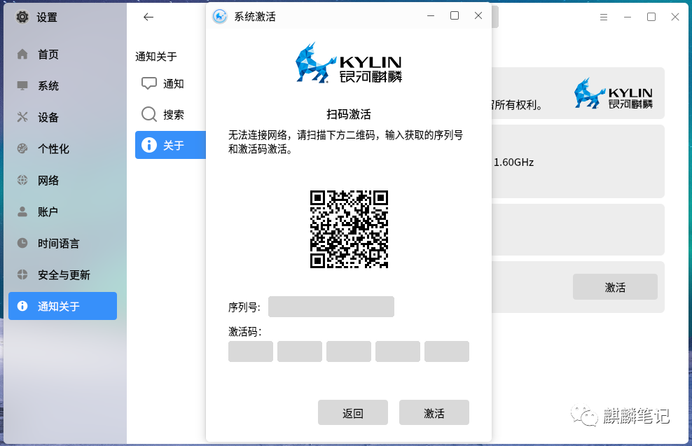The height and width of the screenshot is (446, 692).
Task: Click the 通知关于 section heading
Action: (155, 57)
